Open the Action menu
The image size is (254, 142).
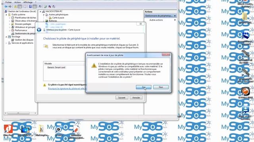(17, 2)
